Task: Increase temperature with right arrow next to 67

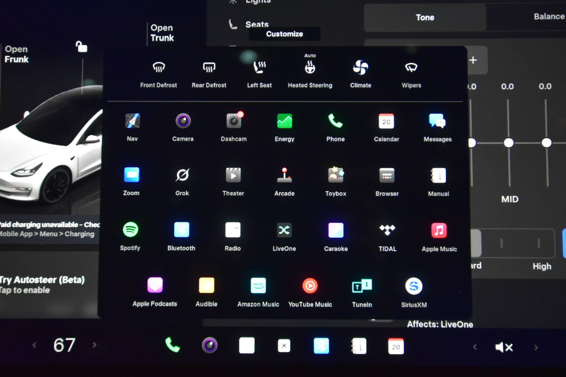Action: (x=94, y=345)
